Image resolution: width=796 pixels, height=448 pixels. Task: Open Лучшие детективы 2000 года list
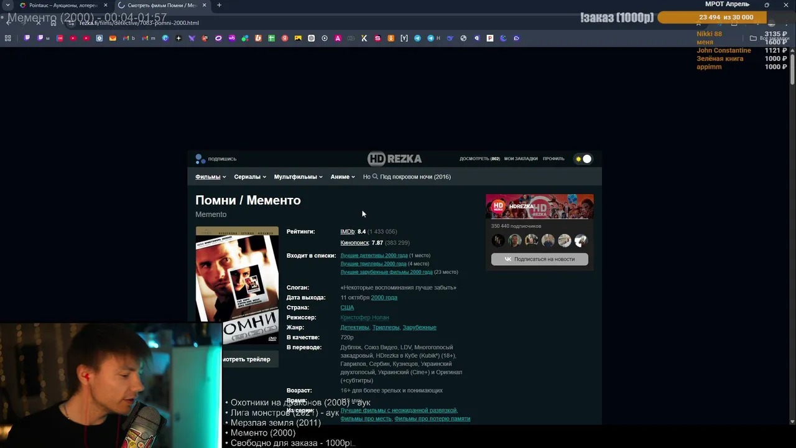coord(374,255)
